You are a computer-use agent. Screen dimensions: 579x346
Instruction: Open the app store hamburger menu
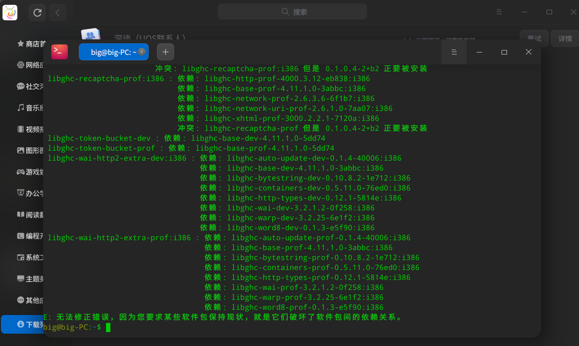point(499,12)
